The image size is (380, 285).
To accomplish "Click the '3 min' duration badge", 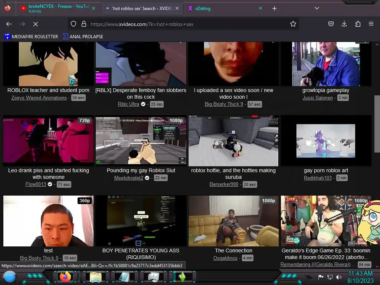I will (343, 98).
